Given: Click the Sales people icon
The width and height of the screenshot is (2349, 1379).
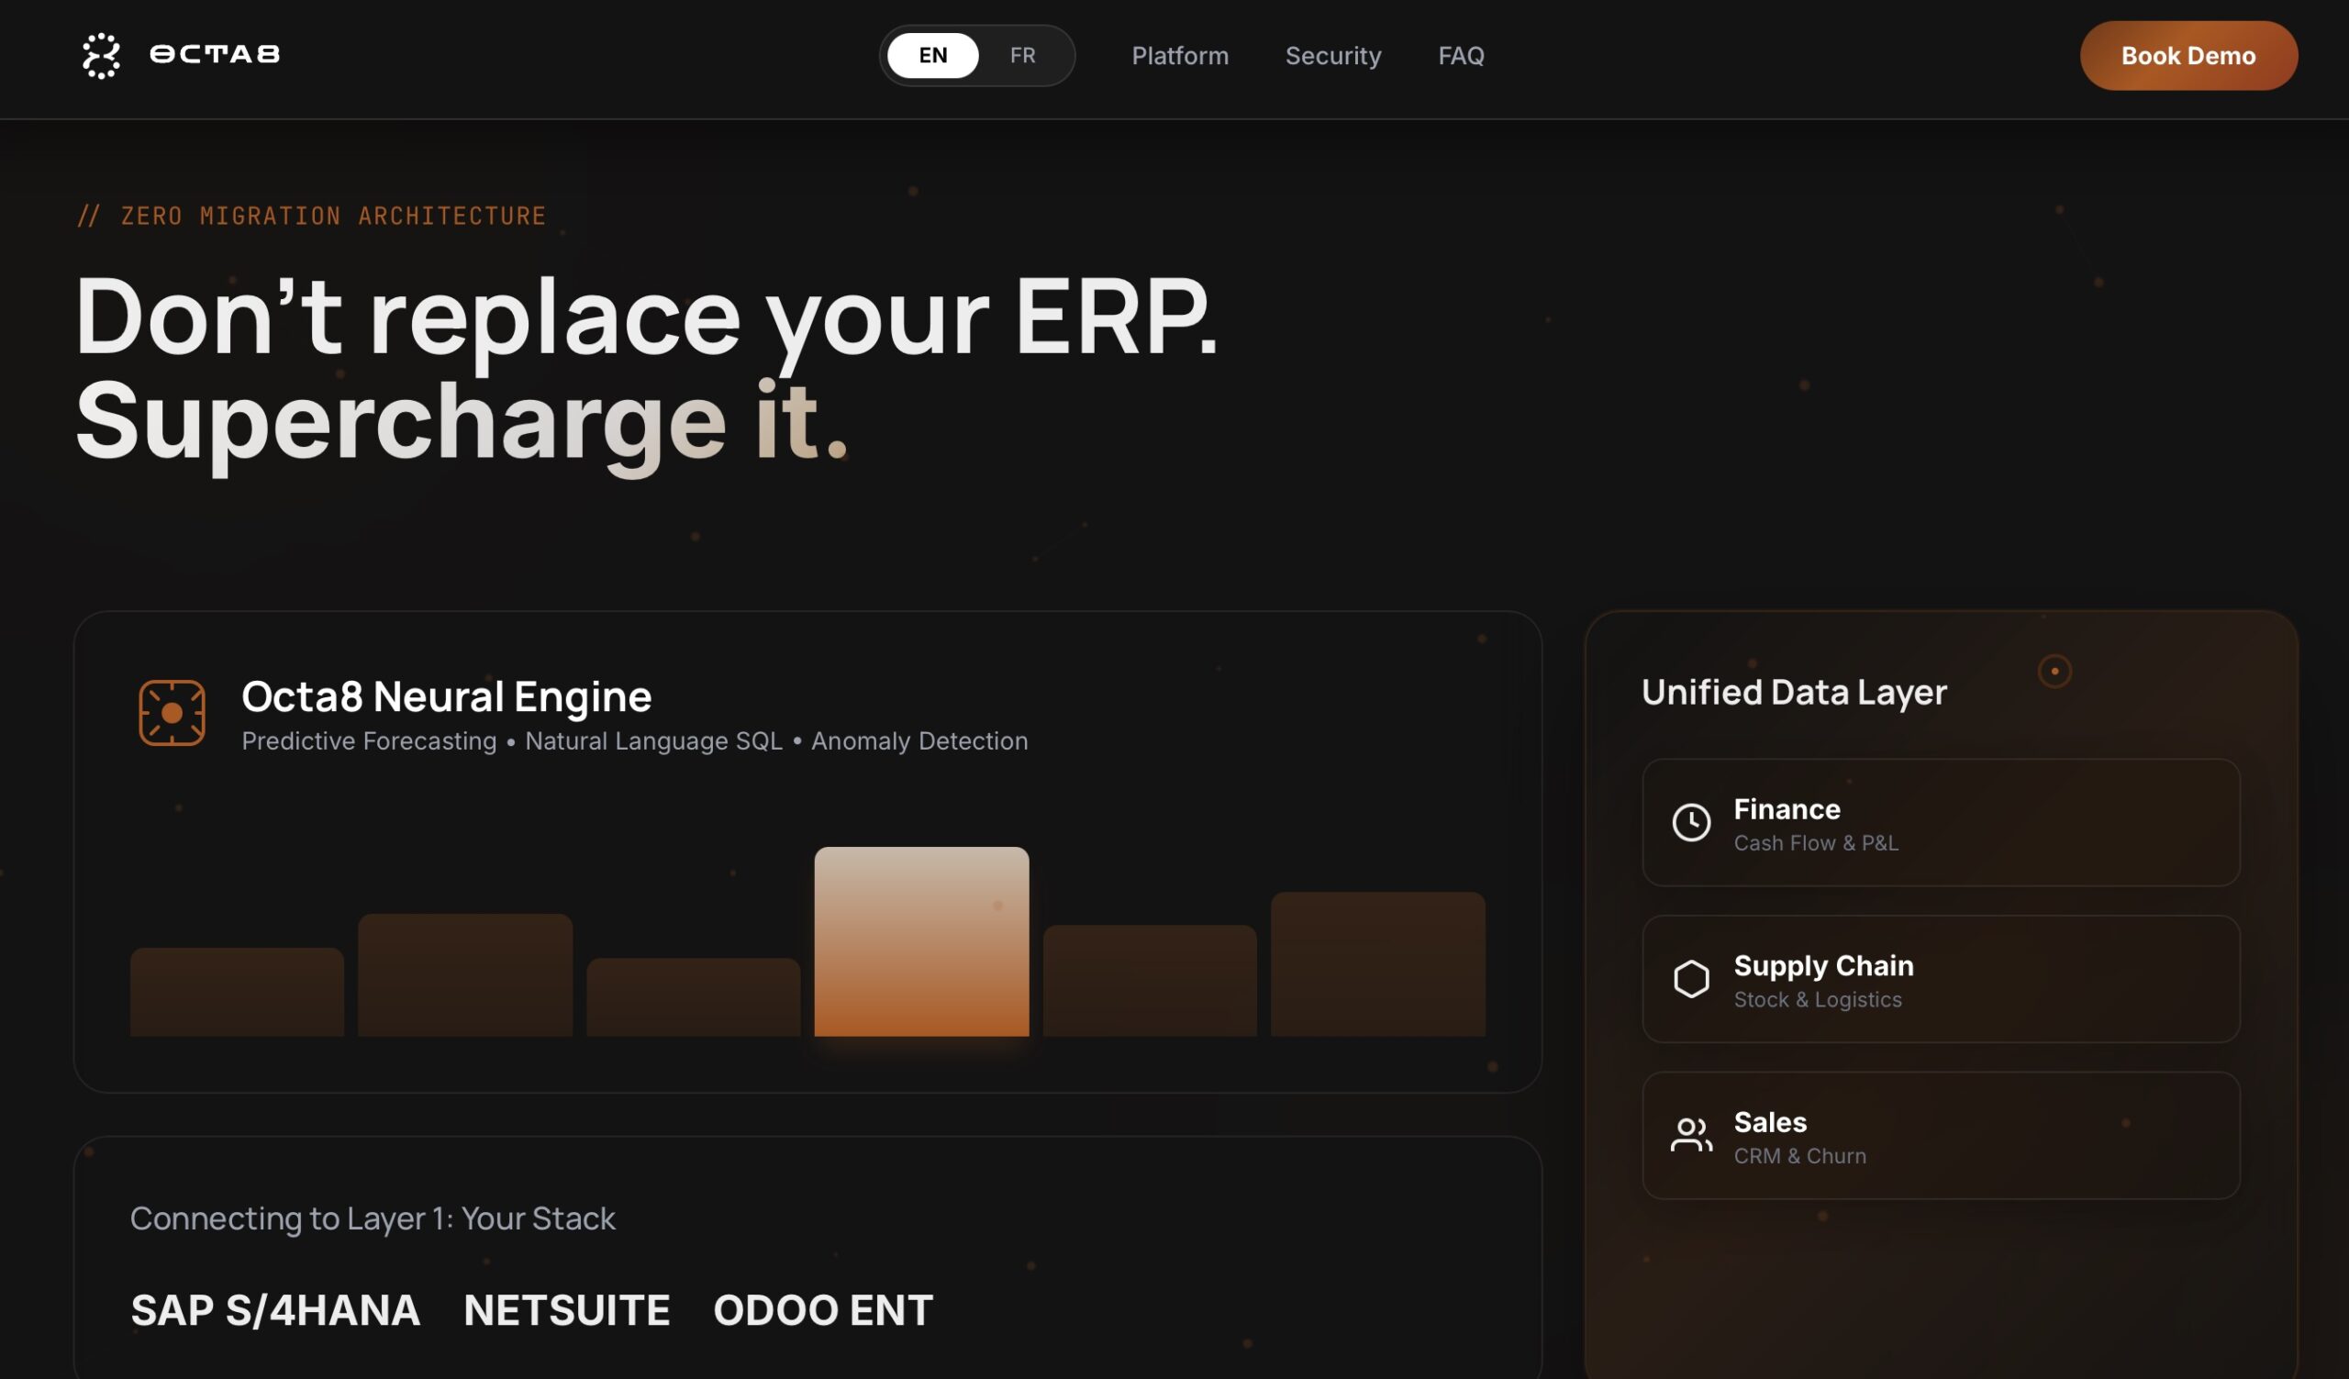Looking at the screenshot, I should [1691, 1135].
